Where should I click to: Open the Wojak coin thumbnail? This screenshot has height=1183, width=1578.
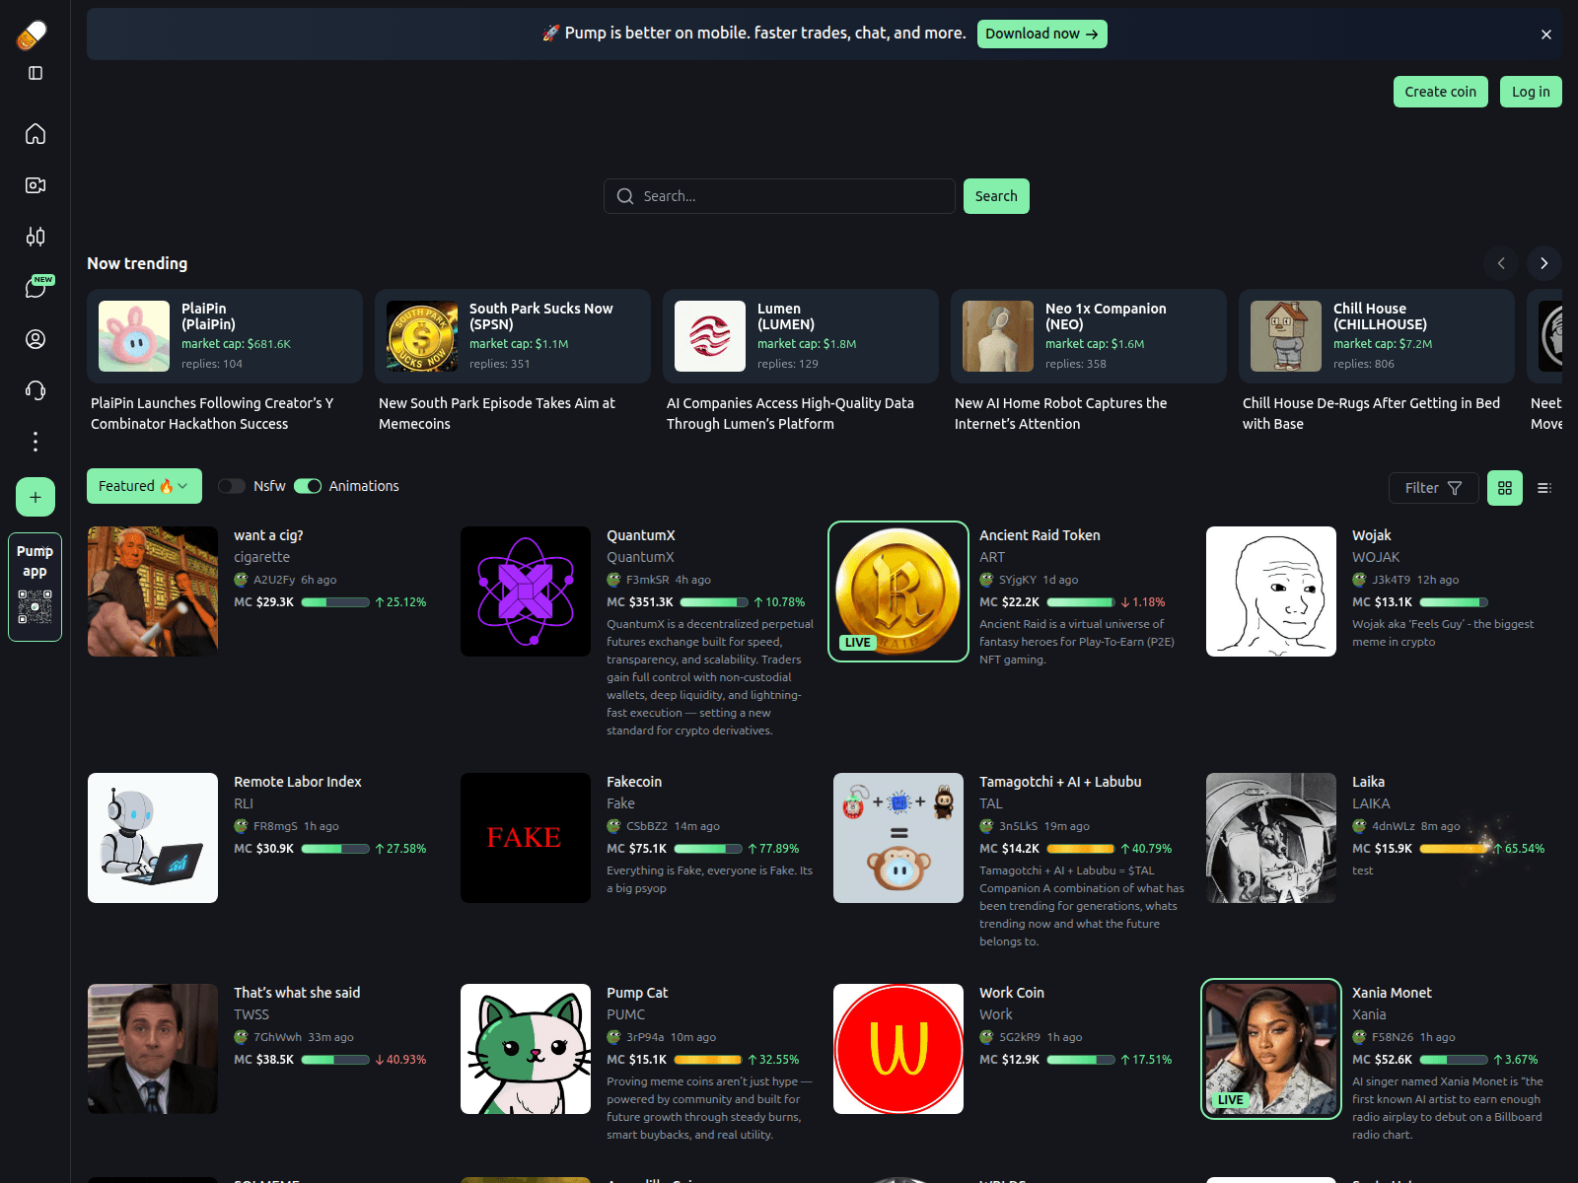pyautogui.click(x=1271, y=591)
